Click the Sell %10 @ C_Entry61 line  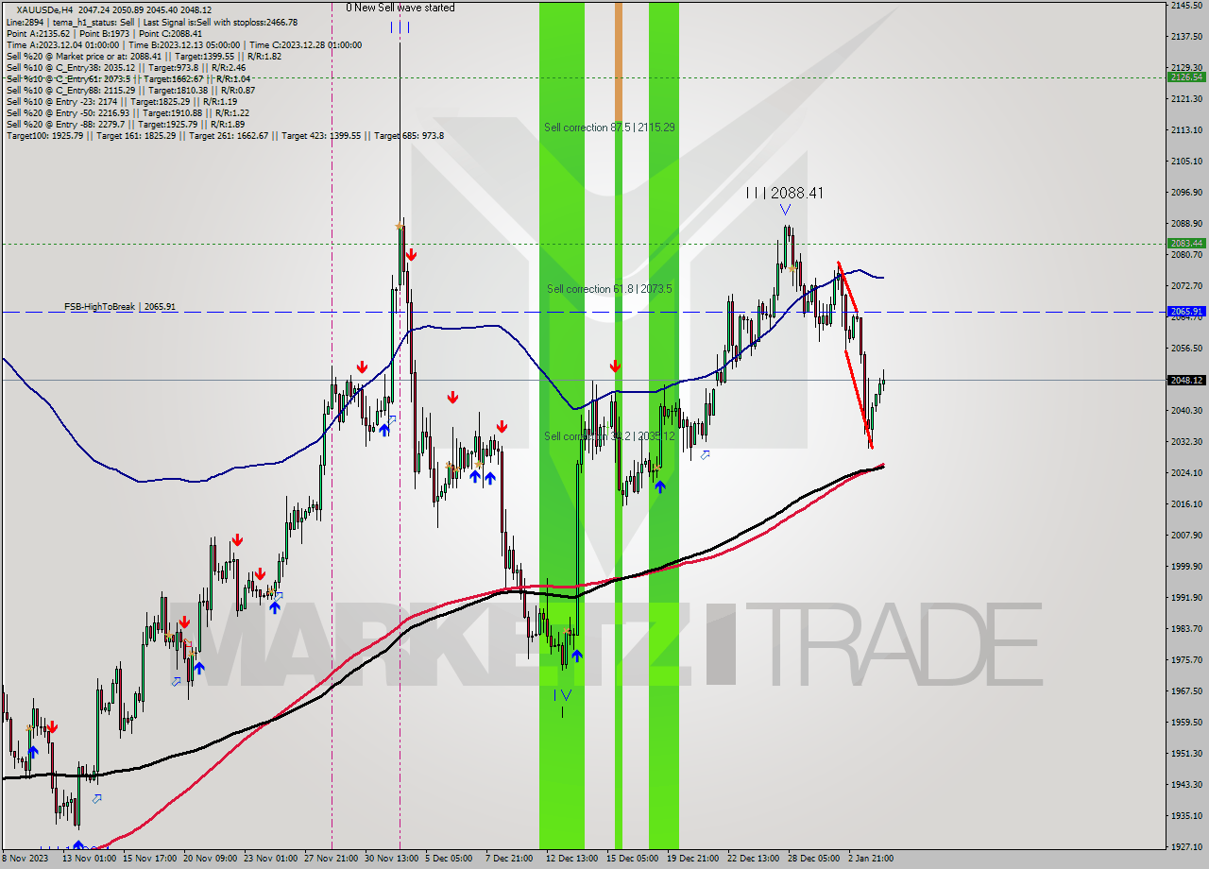pos(128,78)
